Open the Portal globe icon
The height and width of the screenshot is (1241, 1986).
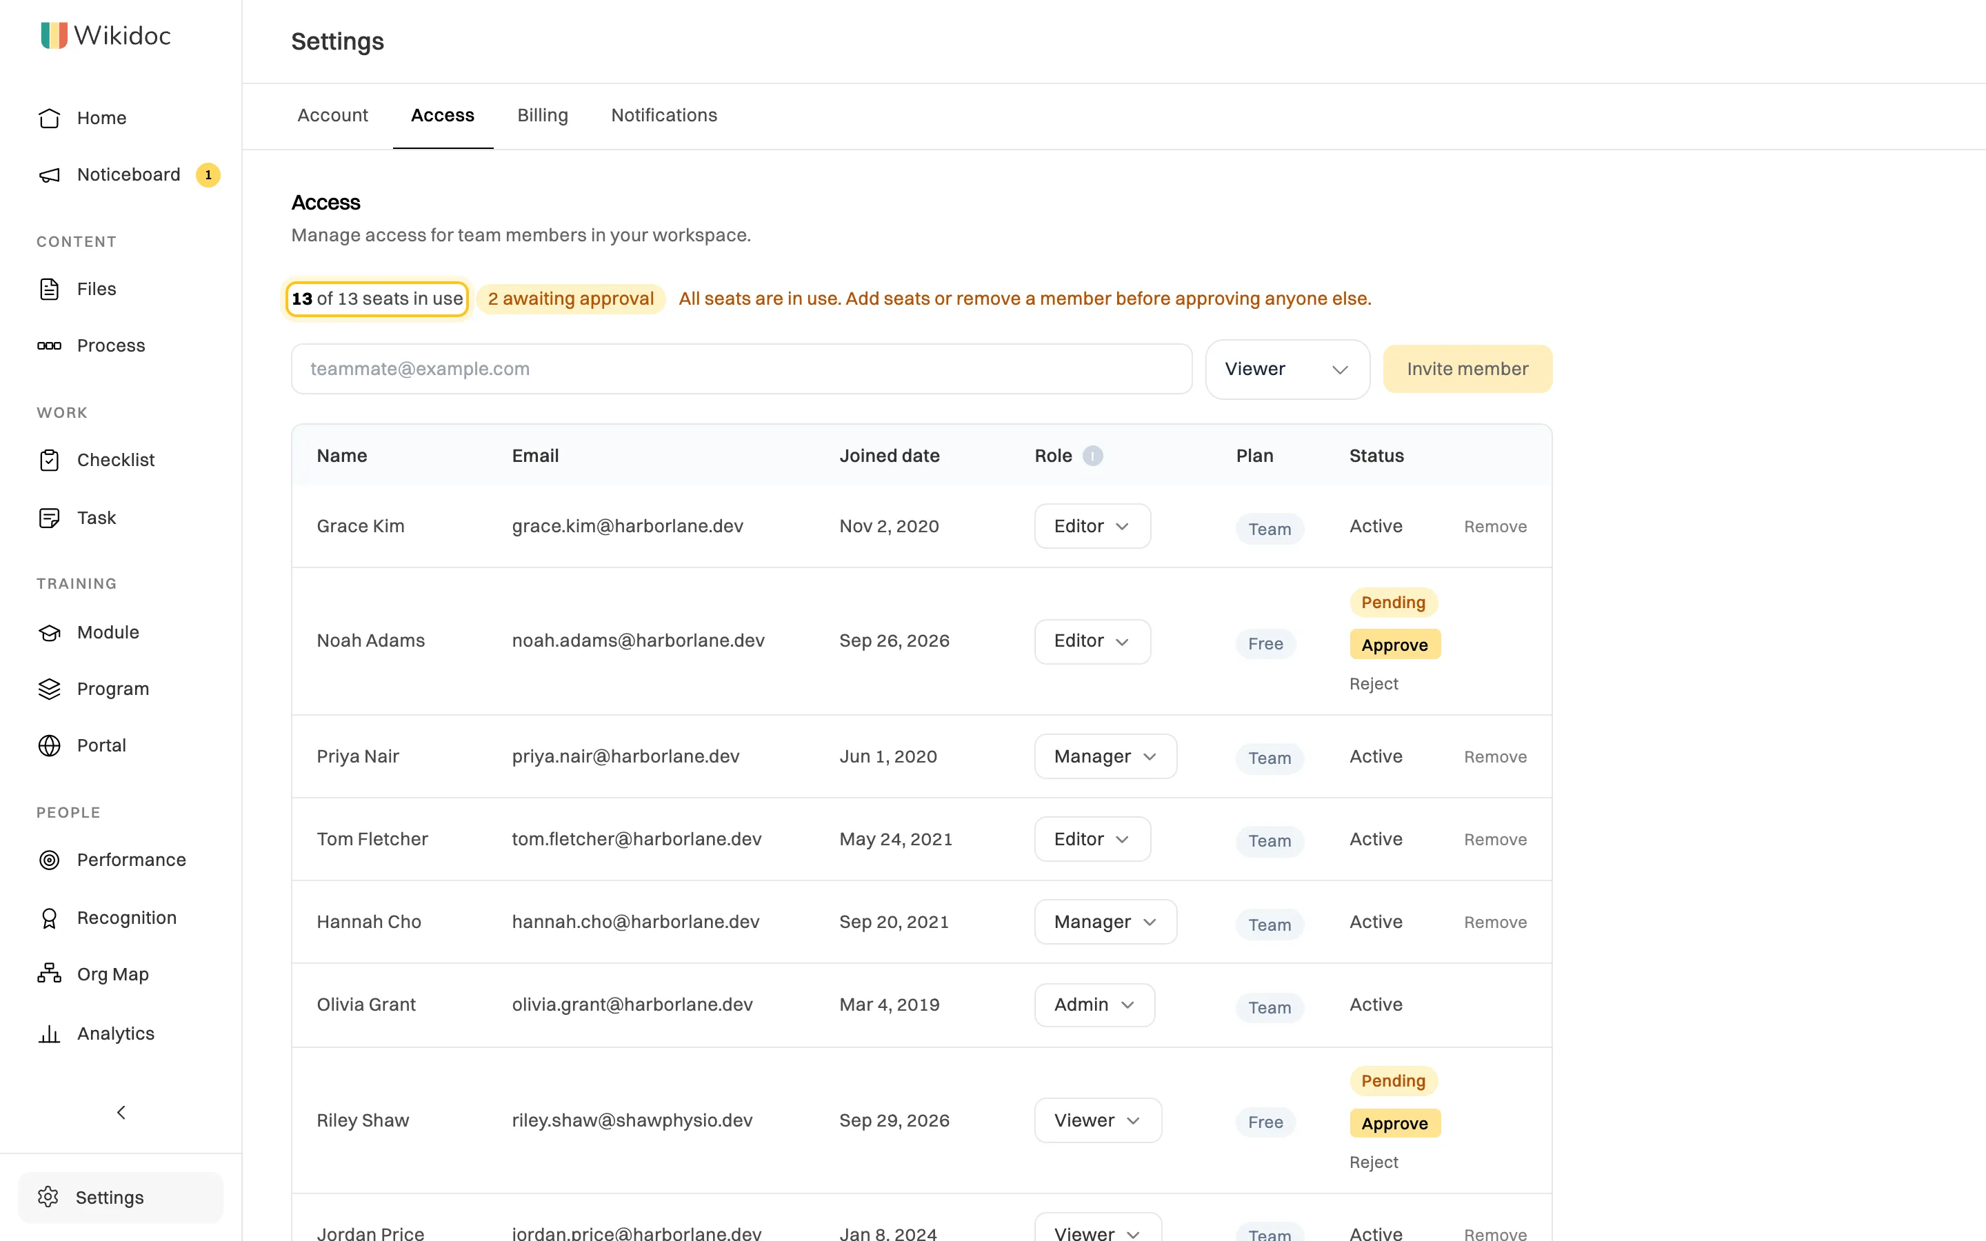49,745
